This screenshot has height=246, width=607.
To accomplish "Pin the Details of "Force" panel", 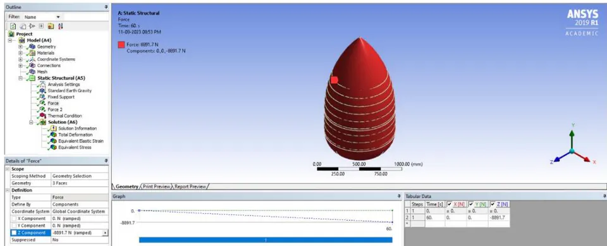I will 106,161.
